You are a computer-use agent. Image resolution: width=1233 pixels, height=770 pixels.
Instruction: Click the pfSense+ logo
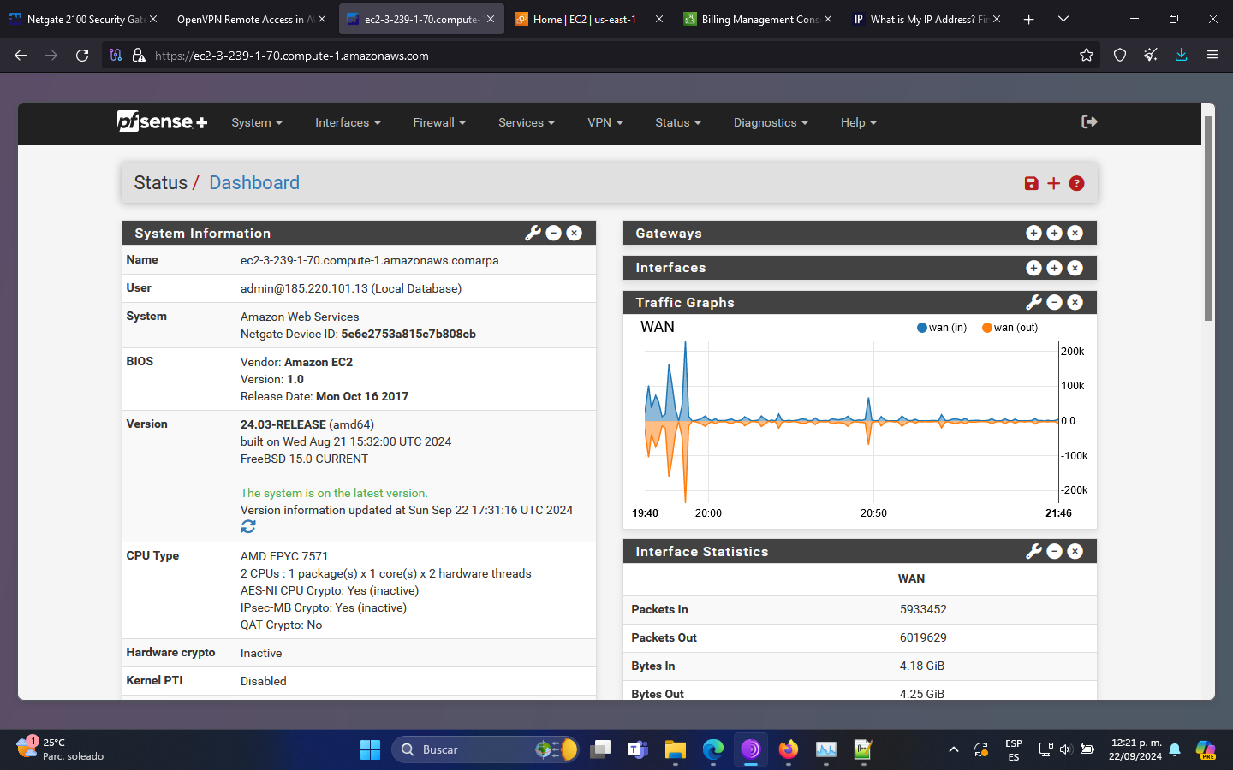163,121
